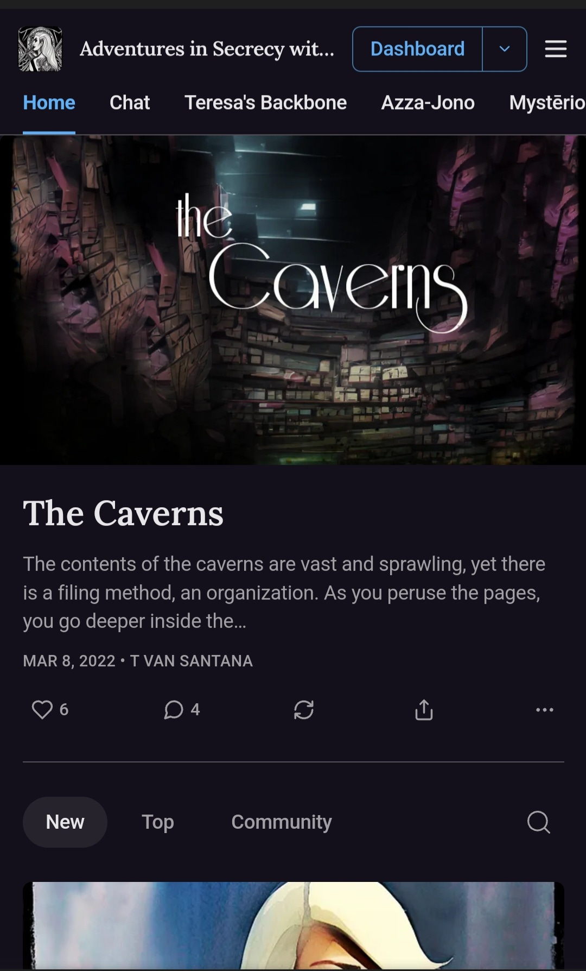The height and width of the screenshot is (971, 586).
Task: Search posts using the magnifier icon
Action: pyautogui.click(x=538, y=822)
